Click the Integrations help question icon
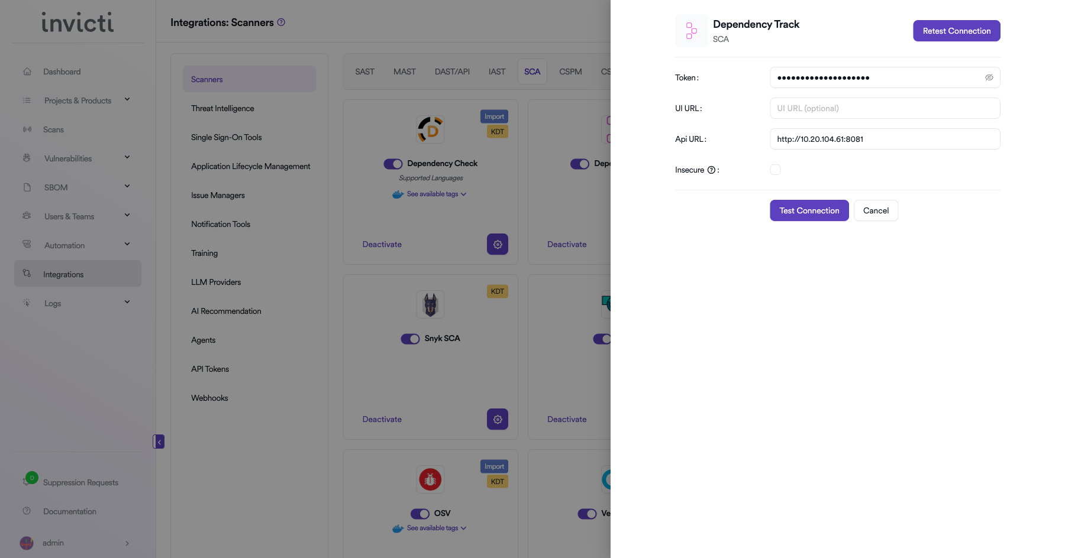The height and width of the screenshot is (558, 1065). [x=282, y=22]
